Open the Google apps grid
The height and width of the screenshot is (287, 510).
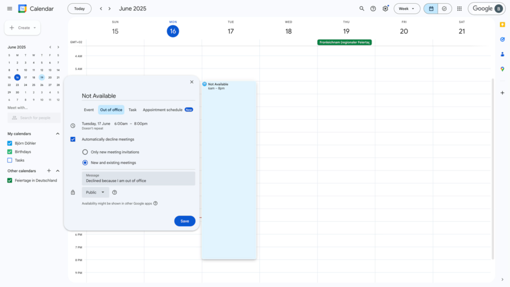[x=459, y=9]
